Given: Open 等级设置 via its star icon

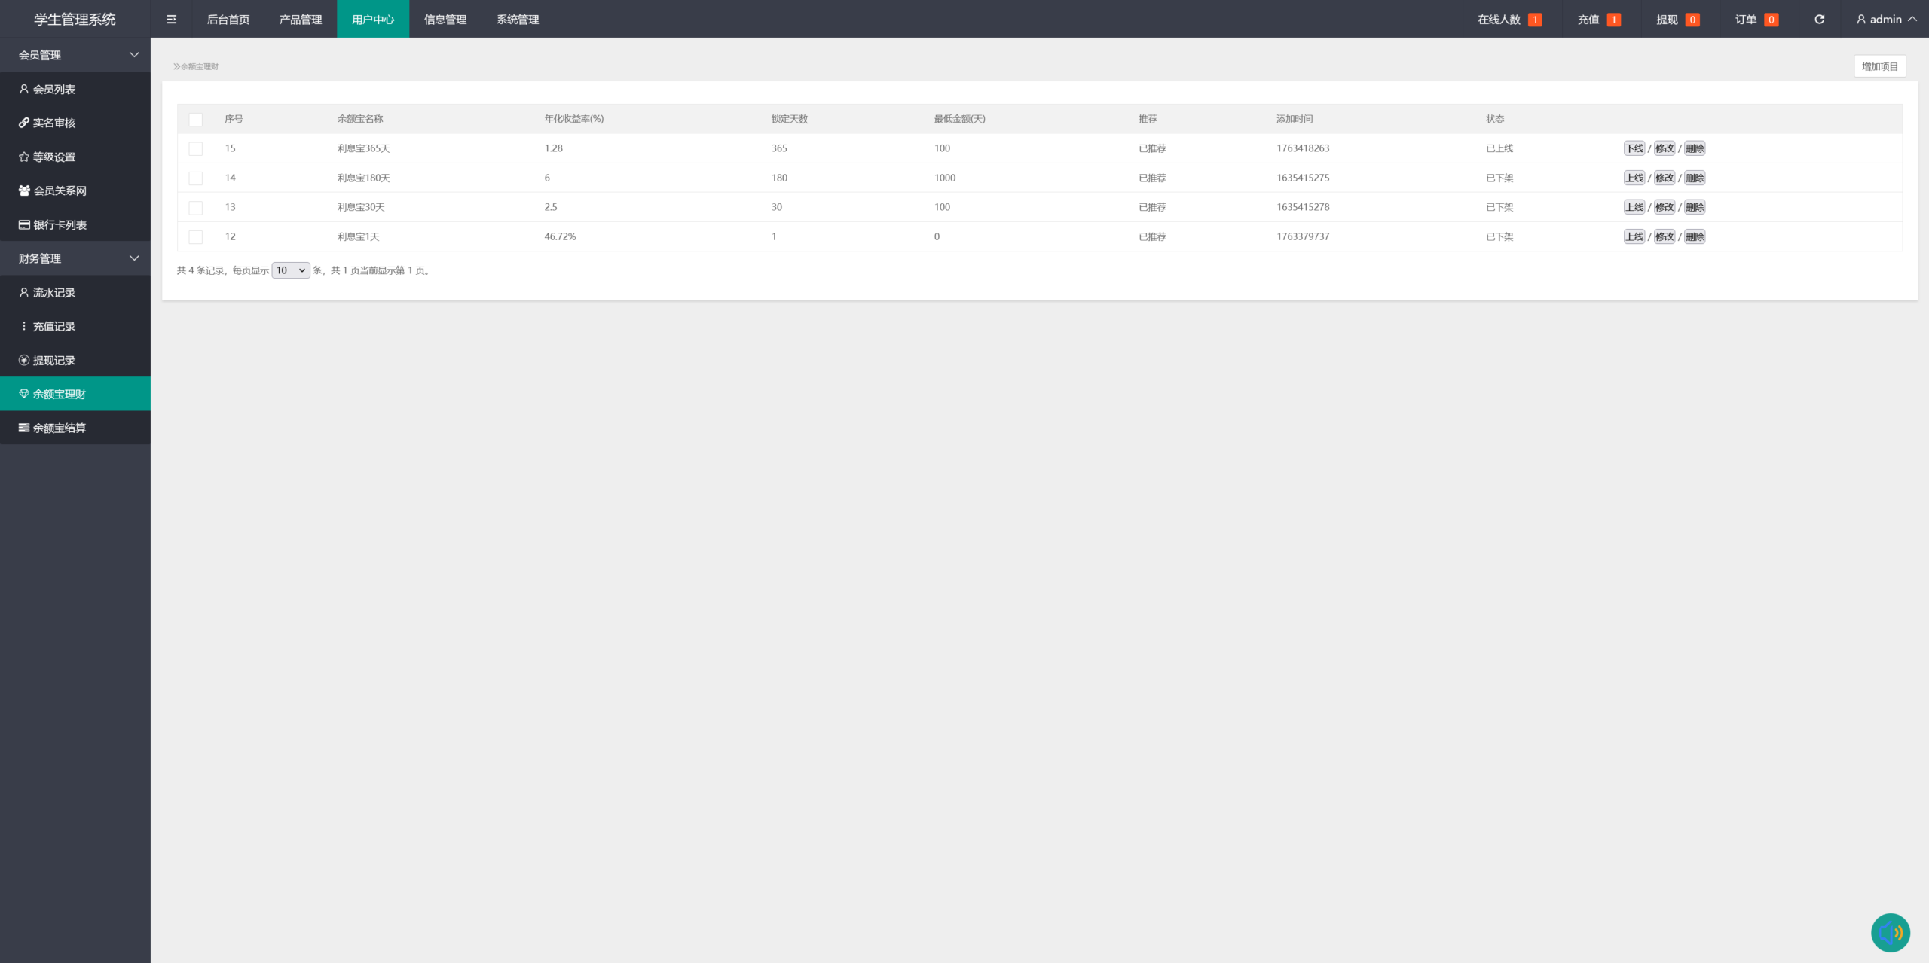Looking at the screenshot, I should [x=24, y=157].
